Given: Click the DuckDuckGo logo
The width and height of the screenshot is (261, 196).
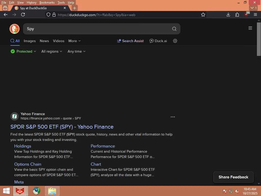Looking at the screenshot, I should click(15, 29).
